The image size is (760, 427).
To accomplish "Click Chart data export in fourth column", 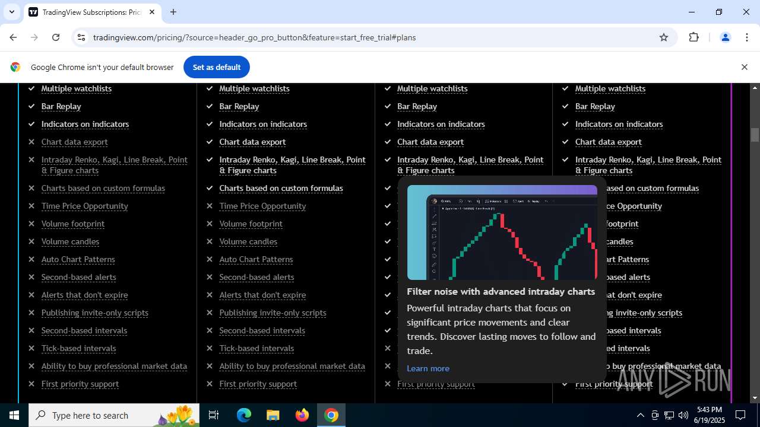I will (x=608, y=142).
